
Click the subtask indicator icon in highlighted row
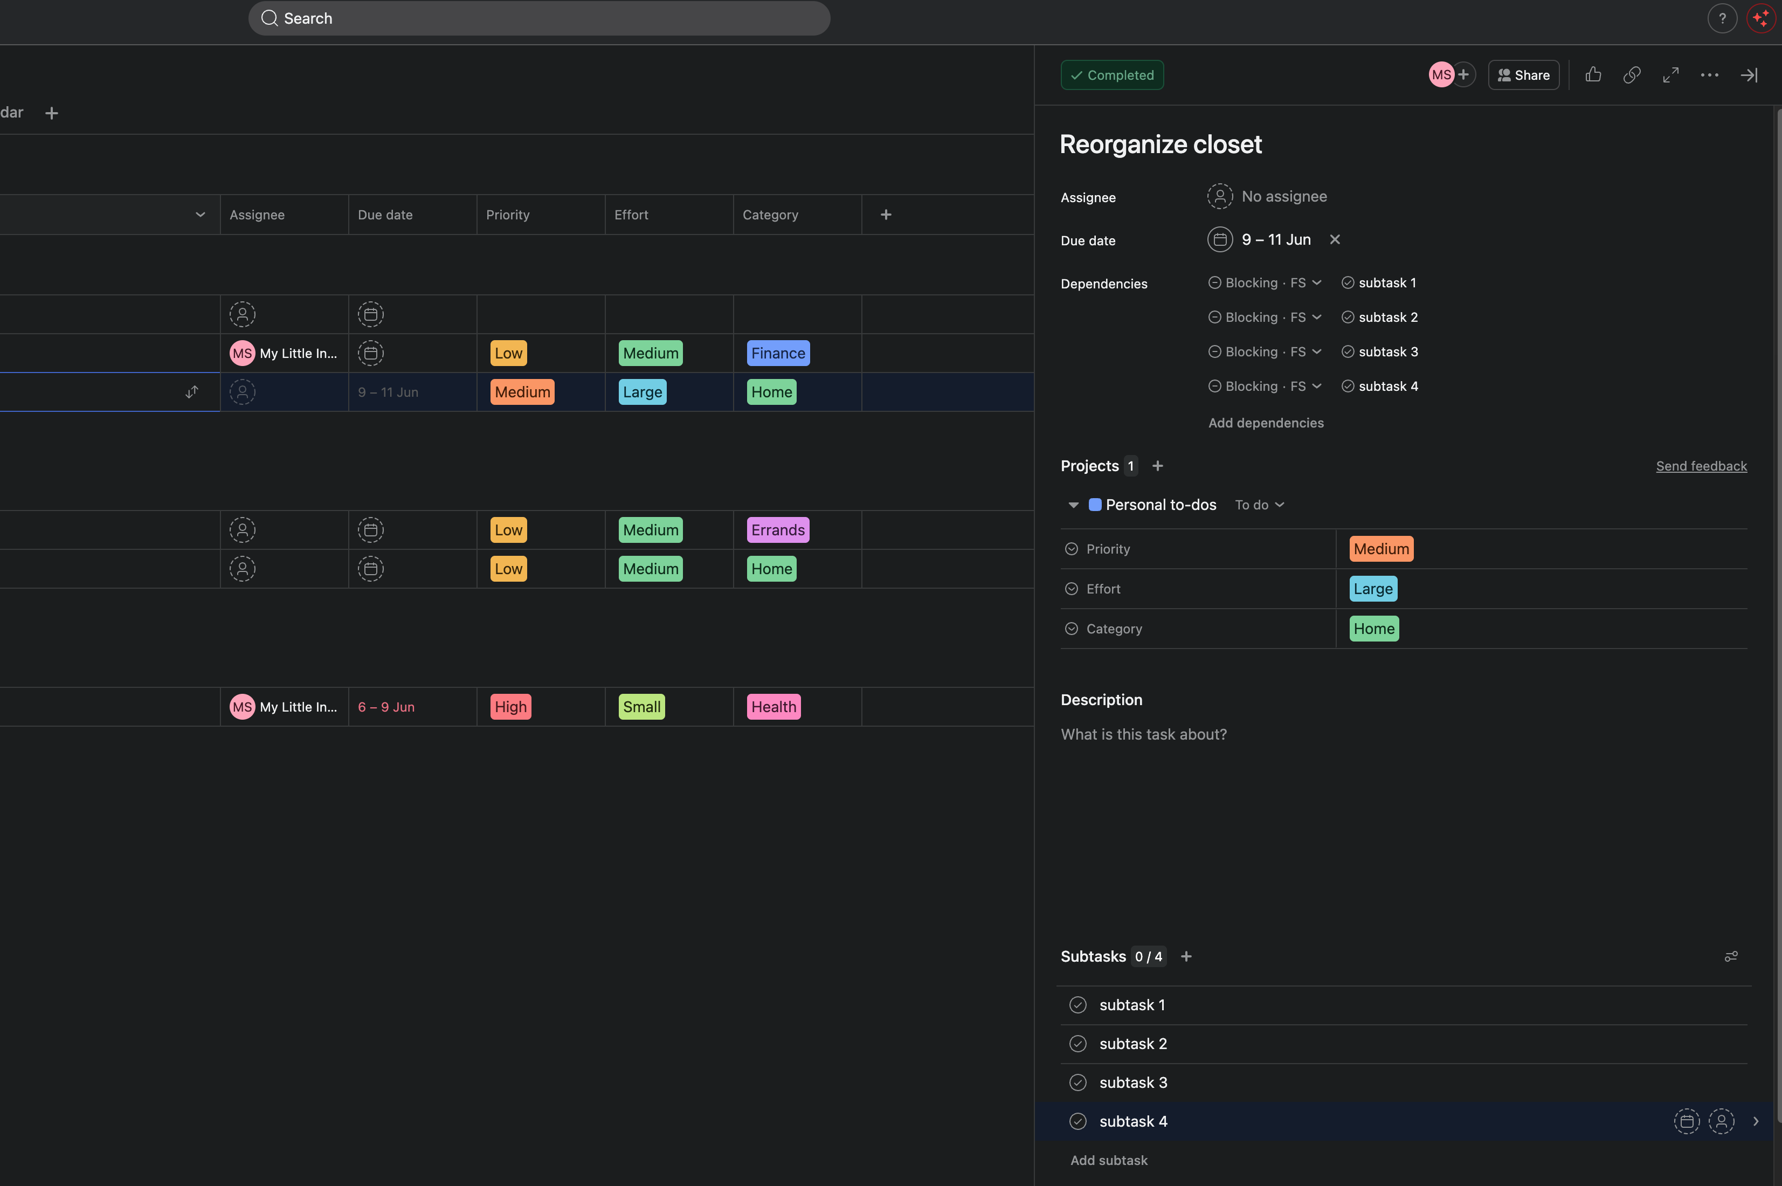coord(192,392)
